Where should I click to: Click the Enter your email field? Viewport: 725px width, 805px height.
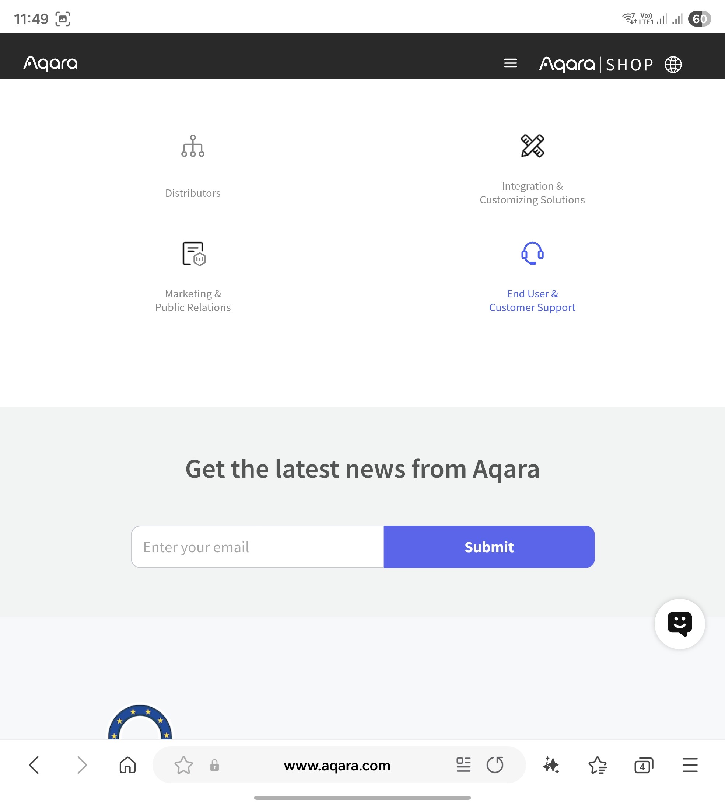click(x=258, y=547)
